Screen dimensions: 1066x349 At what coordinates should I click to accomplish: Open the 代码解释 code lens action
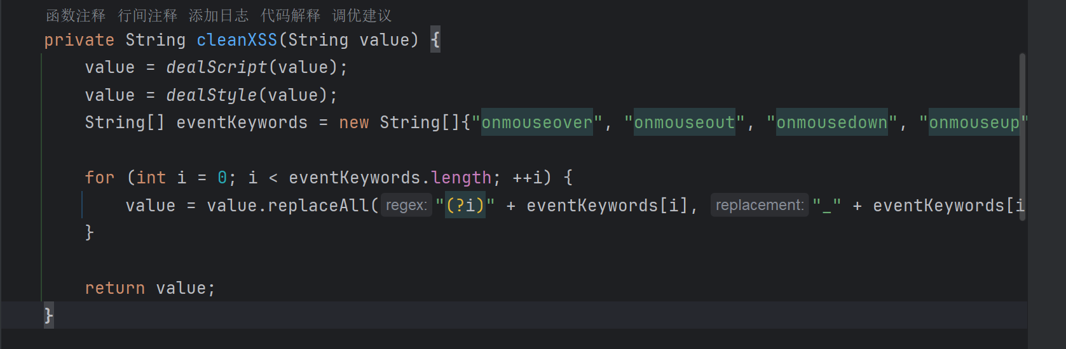290,15
